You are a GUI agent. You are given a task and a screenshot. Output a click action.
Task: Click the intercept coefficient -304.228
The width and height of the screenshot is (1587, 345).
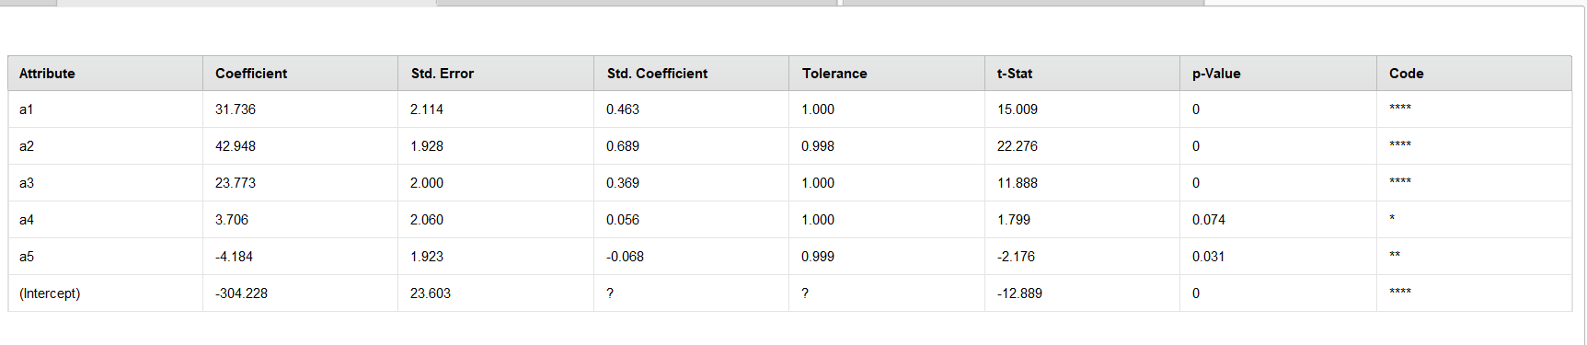coord(242,293)
